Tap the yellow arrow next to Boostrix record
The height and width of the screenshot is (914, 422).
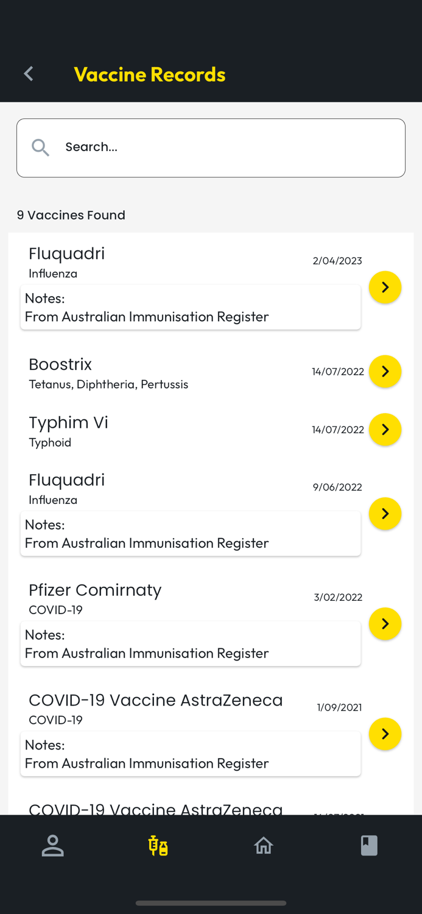(x=385, y=371)
